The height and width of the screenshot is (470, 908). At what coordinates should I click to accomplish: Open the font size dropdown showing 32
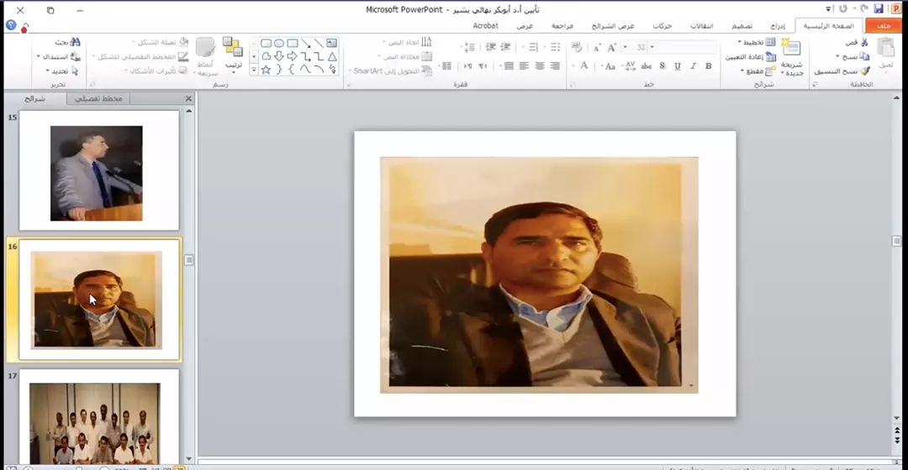click(652, 48)
